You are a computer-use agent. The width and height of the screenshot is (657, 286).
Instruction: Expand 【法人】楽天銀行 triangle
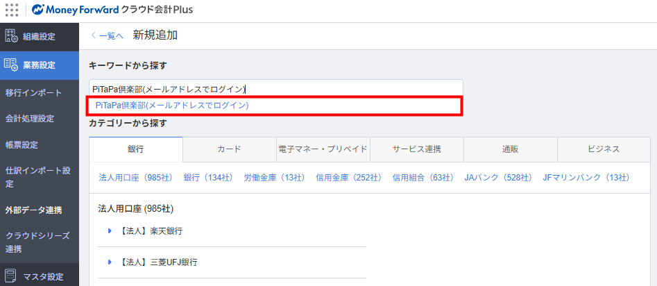(110, 230)
